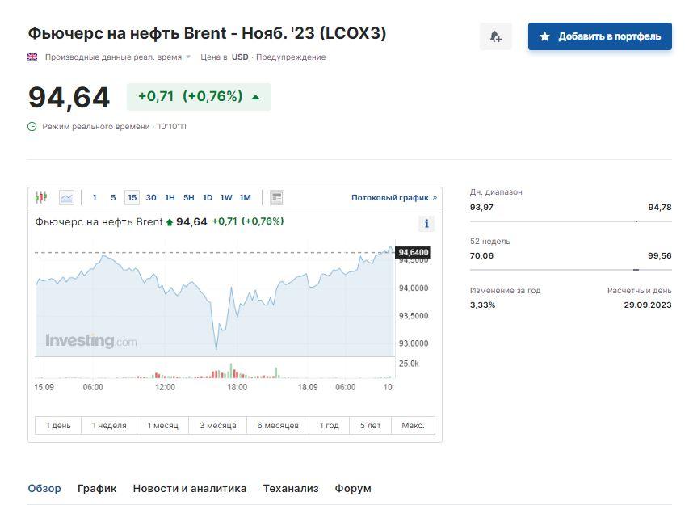Click the 94,6400 price marker on chart
Screen dimensions: 689x505
point(414,253)
